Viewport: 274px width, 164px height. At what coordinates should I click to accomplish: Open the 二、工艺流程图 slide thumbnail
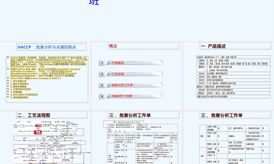pyautogui.click(x=45, y=138)
